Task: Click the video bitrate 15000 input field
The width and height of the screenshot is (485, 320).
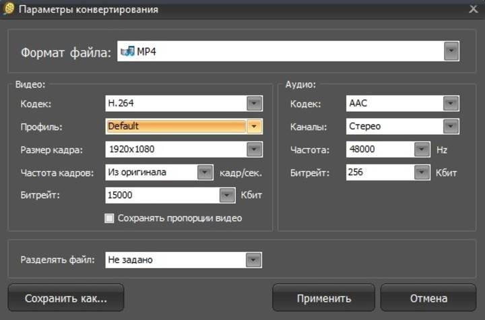Action: 162,195
